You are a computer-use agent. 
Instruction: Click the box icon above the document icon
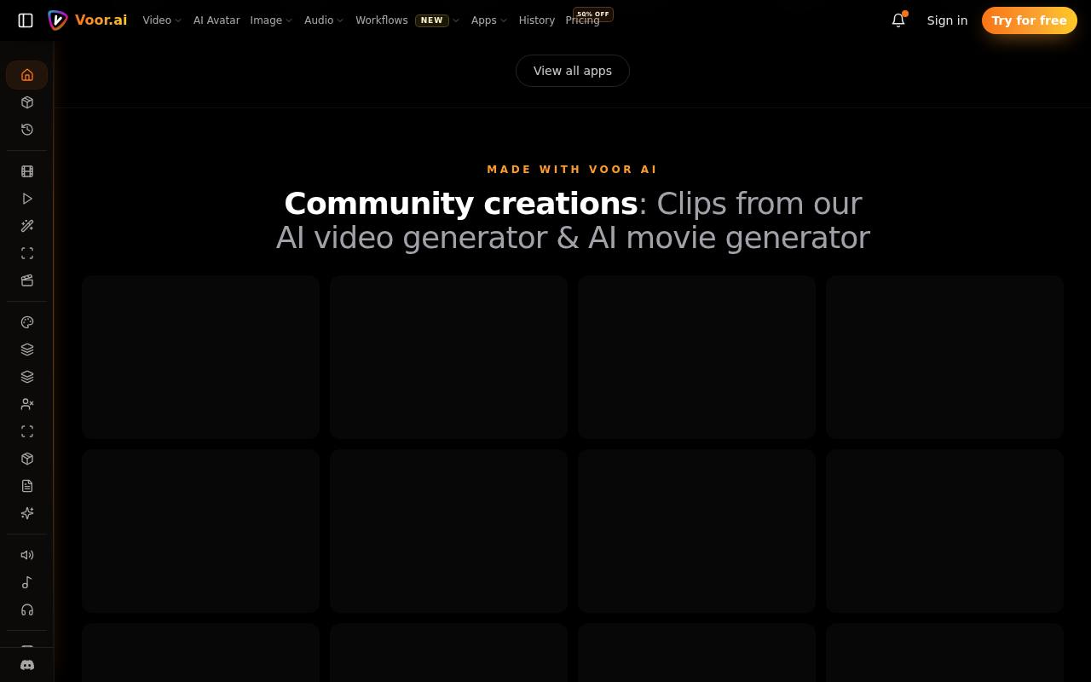pos(27,459)
